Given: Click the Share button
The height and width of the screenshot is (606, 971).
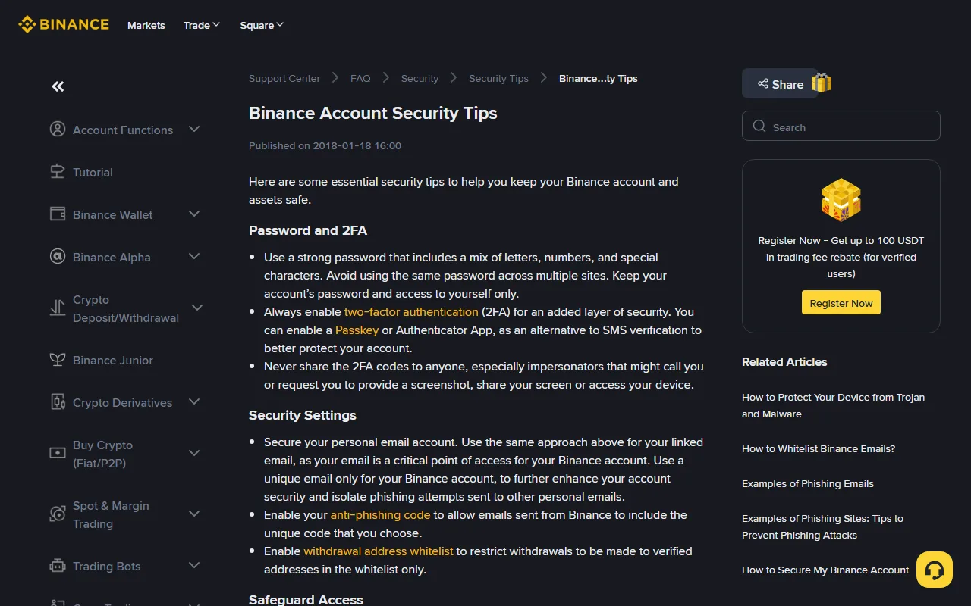Looking at the screenshot, I should (780, 84).
